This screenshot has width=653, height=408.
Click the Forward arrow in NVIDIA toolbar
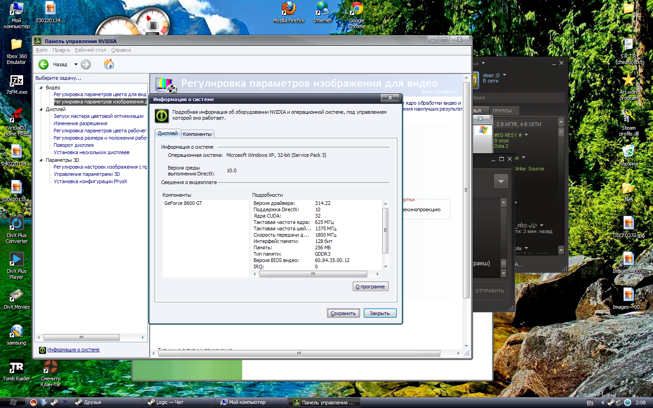[86, 64]
